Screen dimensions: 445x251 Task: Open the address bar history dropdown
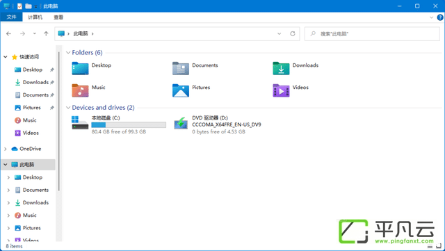point(280,34)
